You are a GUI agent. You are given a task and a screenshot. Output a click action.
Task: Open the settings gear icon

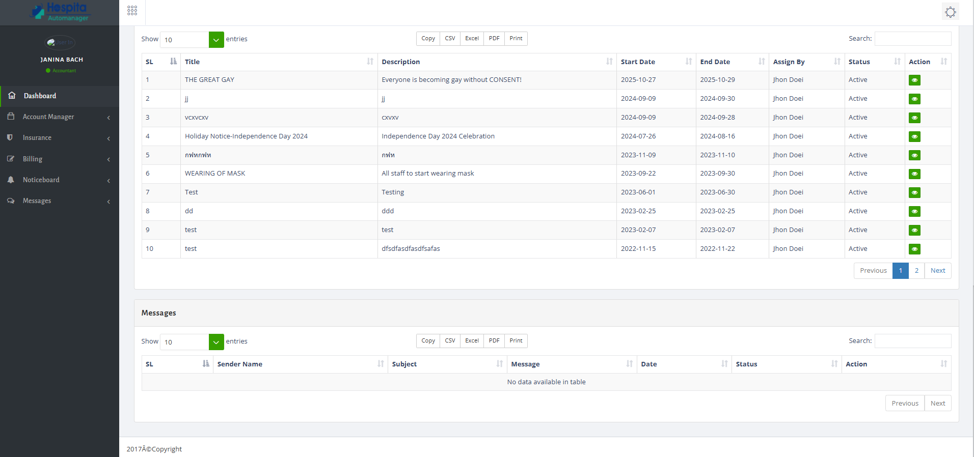coord(951,12)
